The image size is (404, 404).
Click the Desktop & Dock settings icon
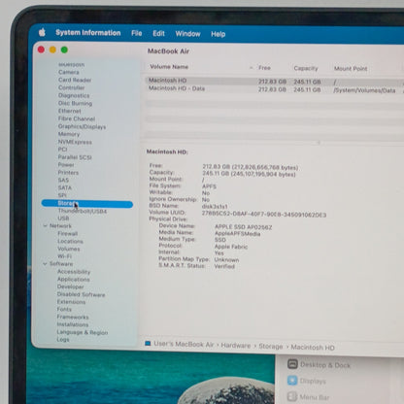[x=292, y=364]
